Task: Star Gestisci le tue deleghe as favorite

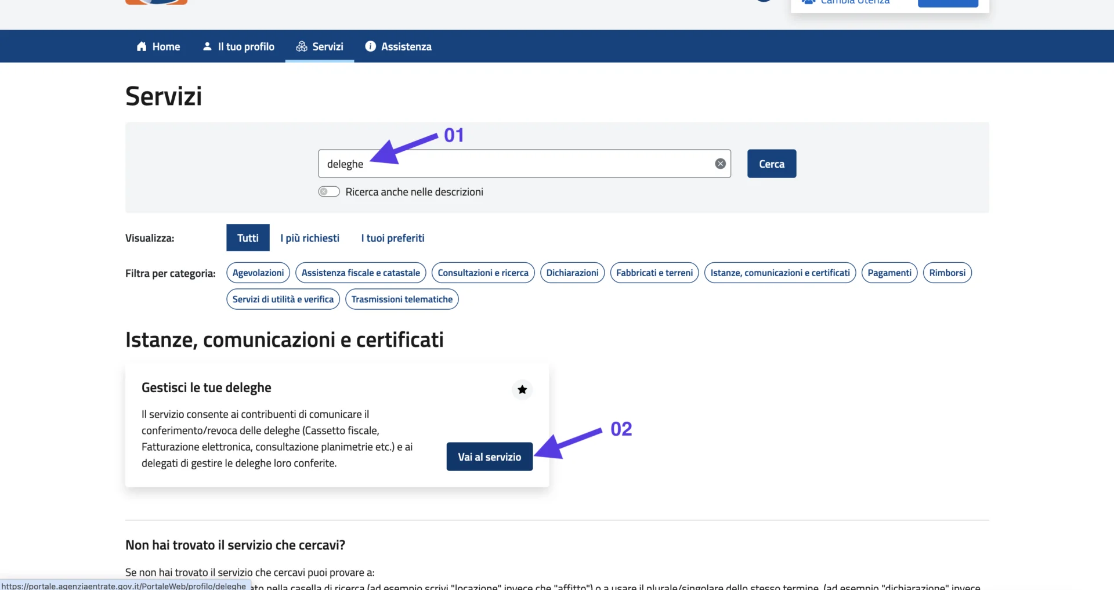Action: coord(522,389)
